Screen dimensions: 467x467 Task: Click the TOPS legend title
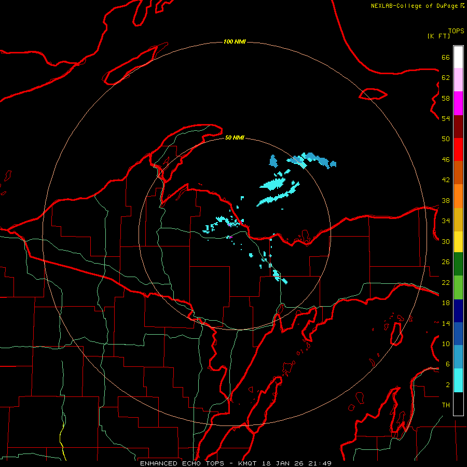456,31
